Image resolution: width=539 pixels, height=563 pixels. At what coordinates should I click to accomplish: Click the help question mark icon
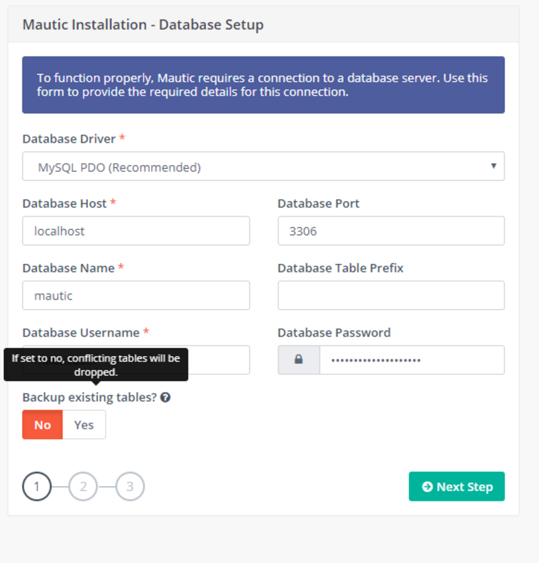pos(165,397)
